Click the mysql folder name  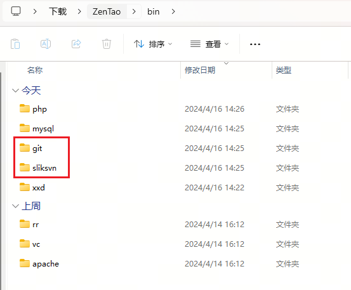click(43, 129)
